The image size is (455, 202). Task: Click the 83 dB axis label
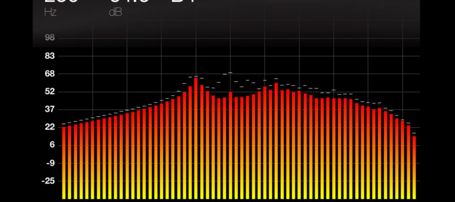pyautogui.click(x=50, y=56)
